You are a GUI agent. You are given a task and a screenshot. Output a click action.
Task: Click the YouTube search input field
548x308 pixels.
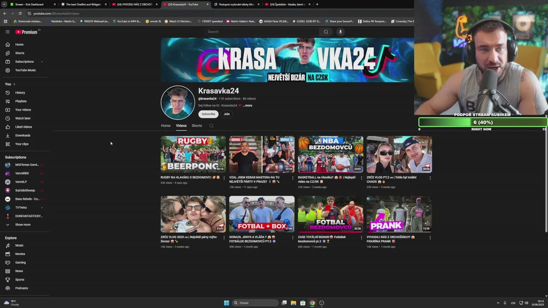[x=262, y=32]
